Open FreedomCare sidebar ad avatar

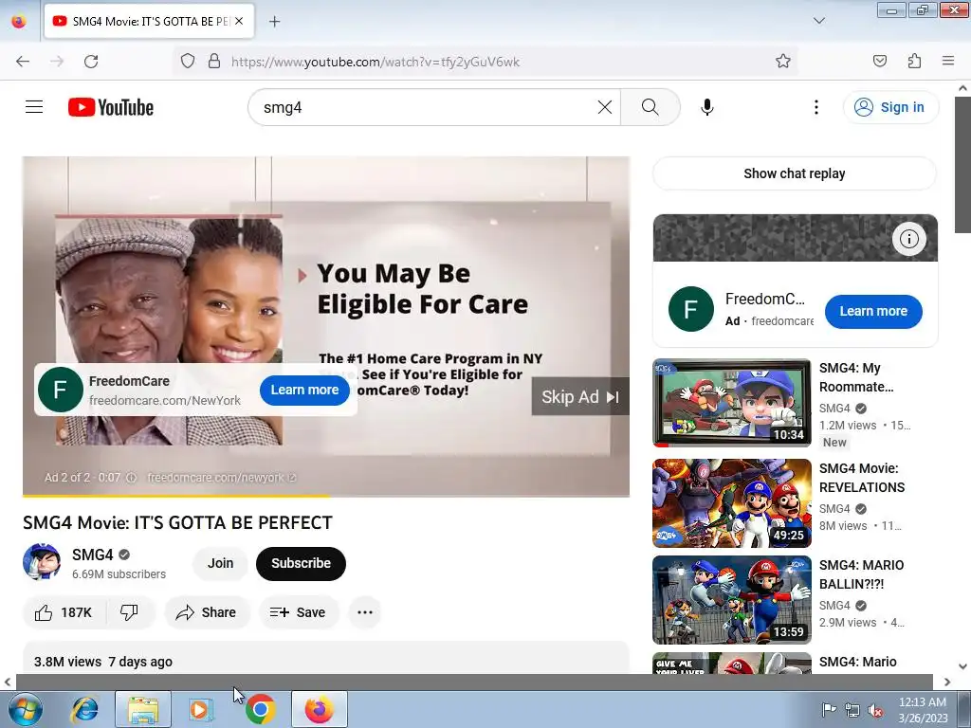pos(691,309)
